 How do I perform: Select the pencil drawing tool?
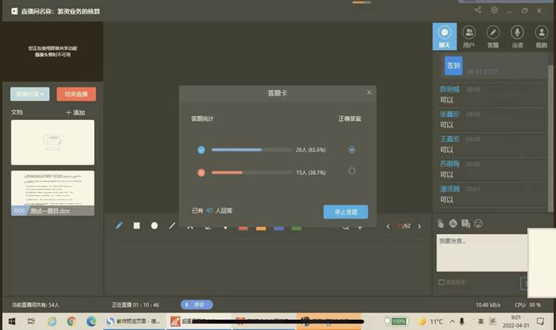pyautogui.click(x=120, y=225)
